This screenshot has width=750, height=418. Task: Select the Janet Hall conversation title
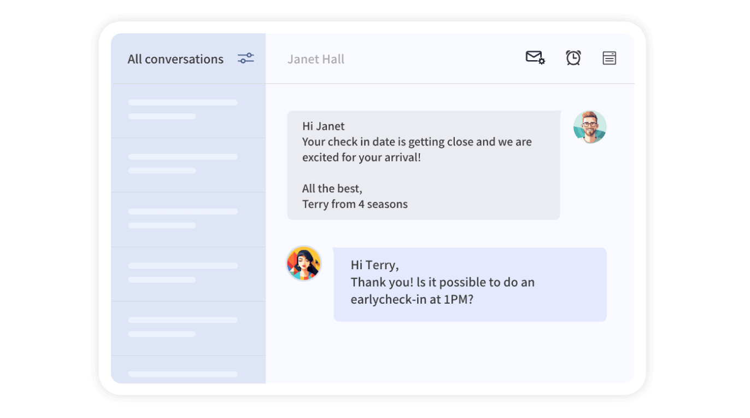[x=316, y=59]
